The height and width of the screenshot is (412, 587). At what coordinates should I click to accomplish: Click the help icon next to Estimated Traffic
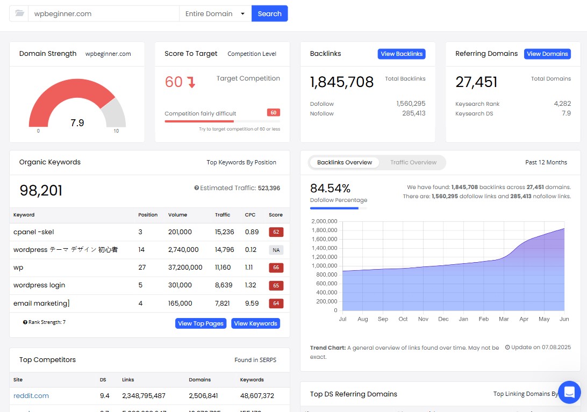(196, 188)
